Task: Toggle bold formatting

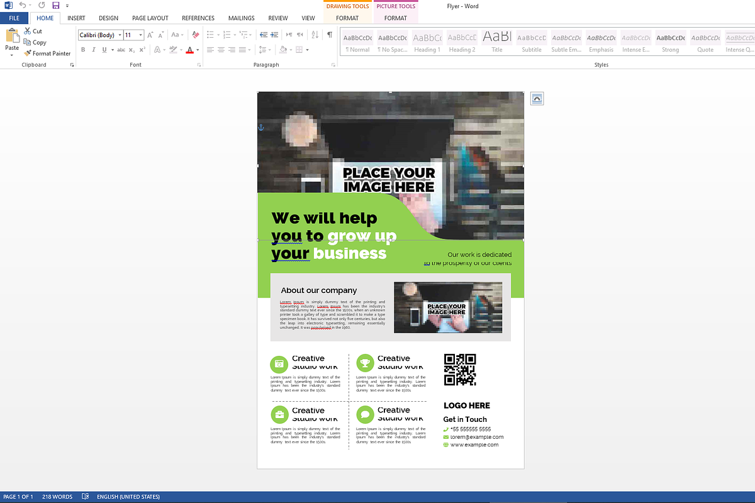Action: [x=83, y=50]
